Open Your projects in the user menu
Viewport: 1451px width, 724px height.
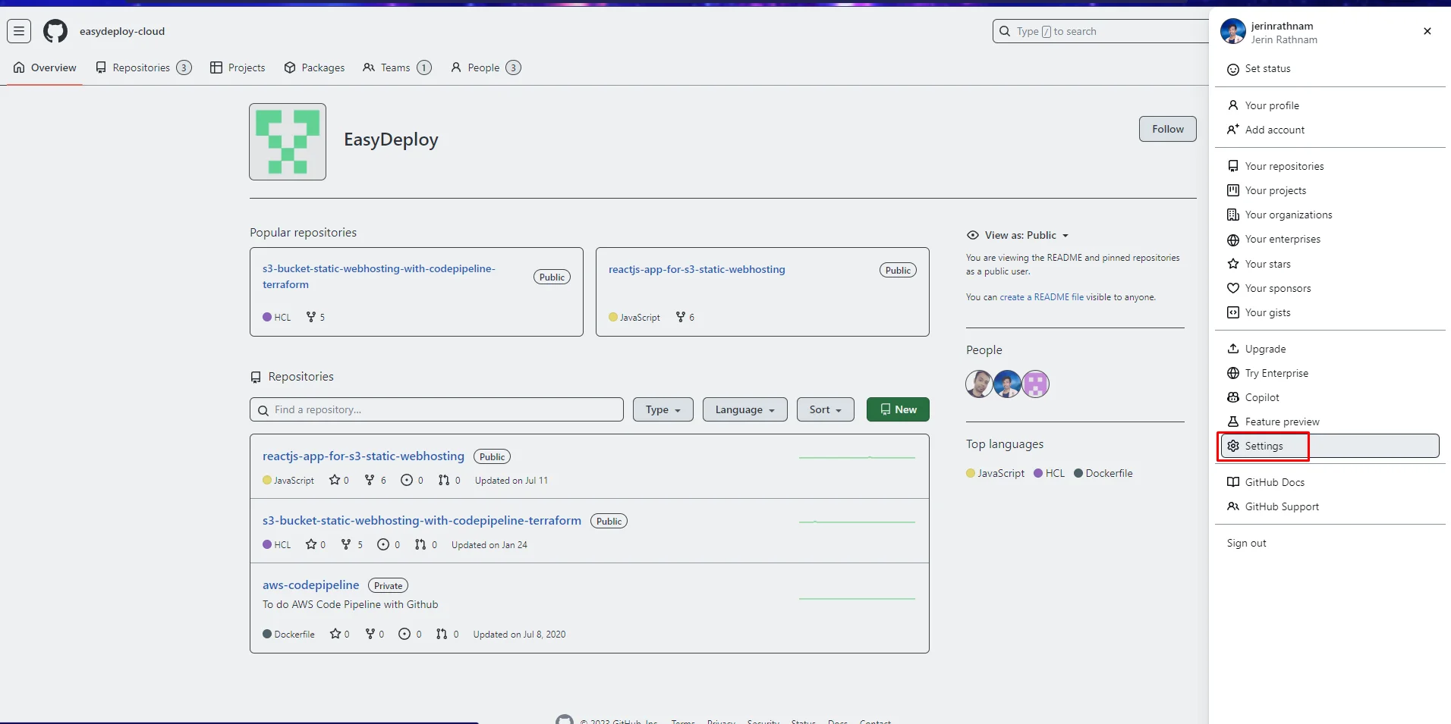[x=1330, y=190]
